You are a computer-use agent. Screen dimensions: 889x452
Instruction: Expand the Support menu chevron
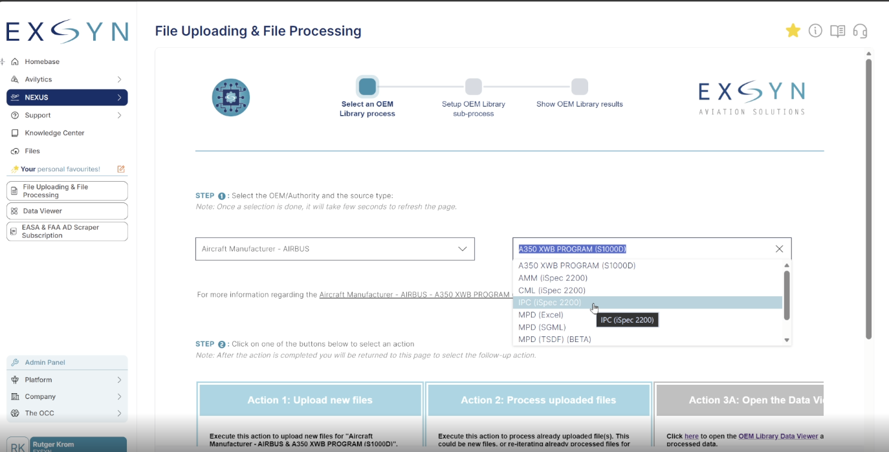coord(120,115)
